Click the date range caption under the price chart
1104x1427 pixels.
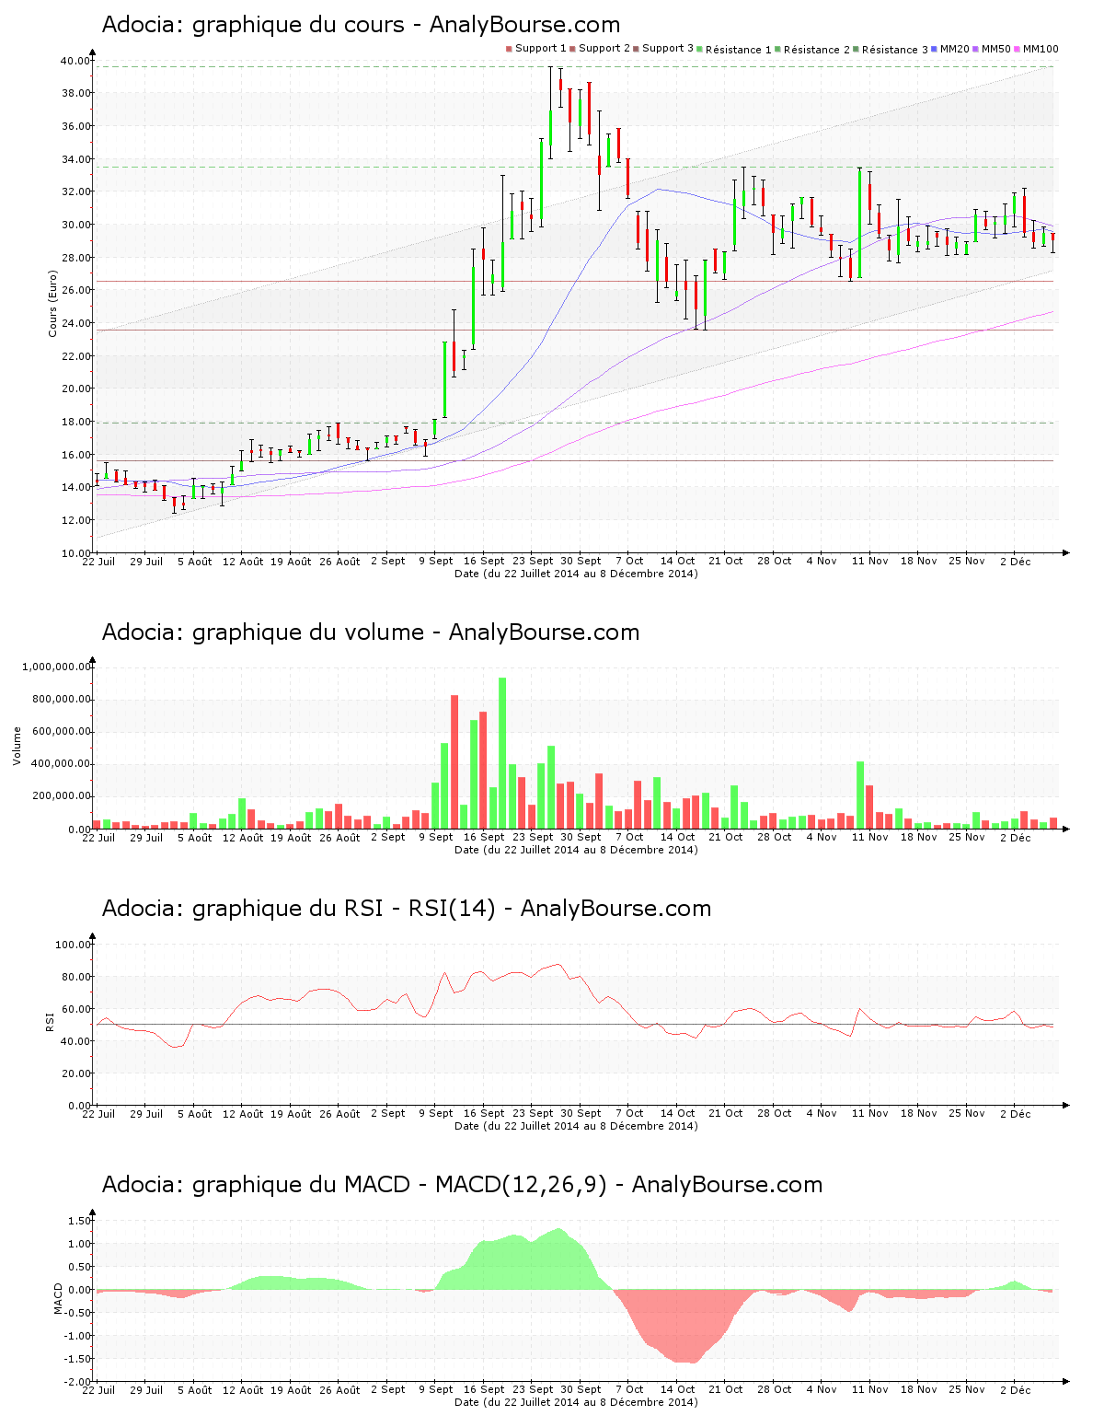point(576,574)
